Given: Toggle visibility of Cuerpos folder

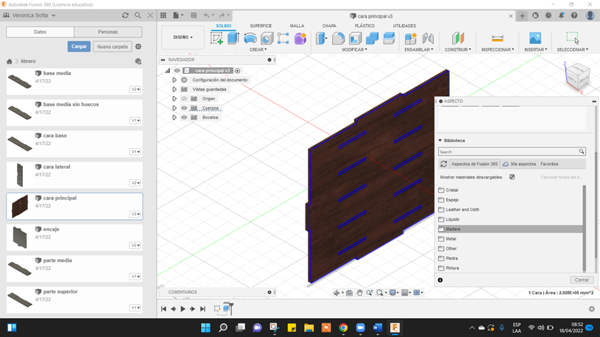Looking at the screenshot, I should pos(184,108).
